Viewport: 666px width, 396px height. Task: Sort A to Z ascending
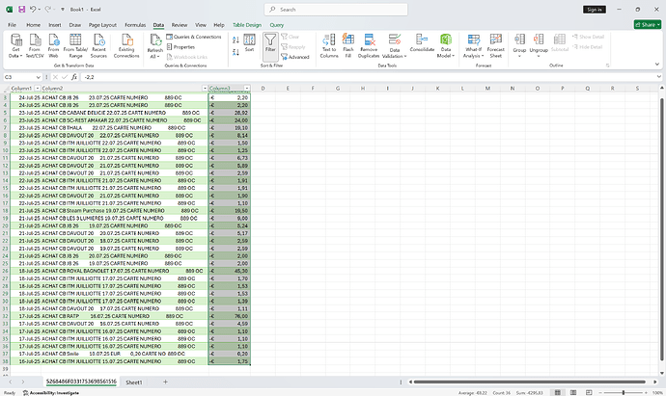coord(236,40)
